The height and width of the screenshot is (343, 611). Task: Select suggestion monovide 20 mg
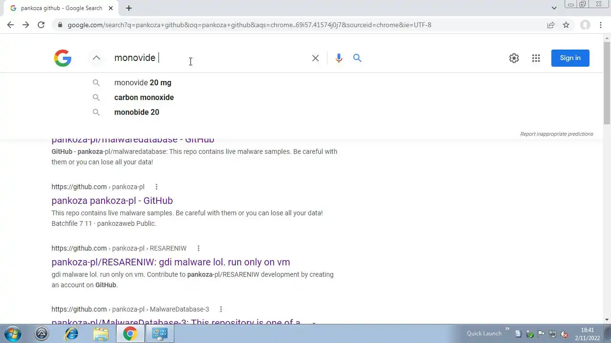[x=143, y=82]
